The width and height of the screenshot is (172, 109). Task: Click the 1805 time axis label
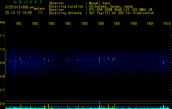click(84, 23)
